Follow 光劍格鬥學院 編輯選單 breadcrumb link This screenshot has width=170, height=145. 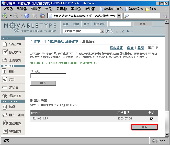(61, 42)
